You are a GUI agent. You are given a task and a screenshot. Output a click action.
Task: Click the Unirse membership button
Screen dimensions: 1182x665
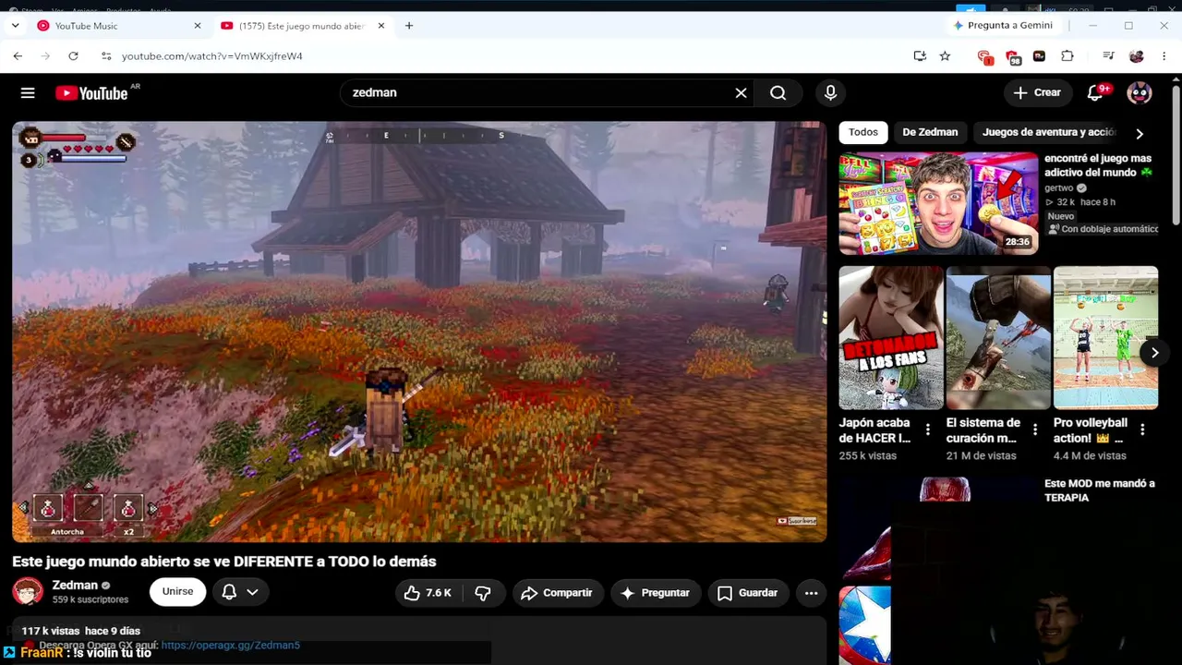[177, 592]
